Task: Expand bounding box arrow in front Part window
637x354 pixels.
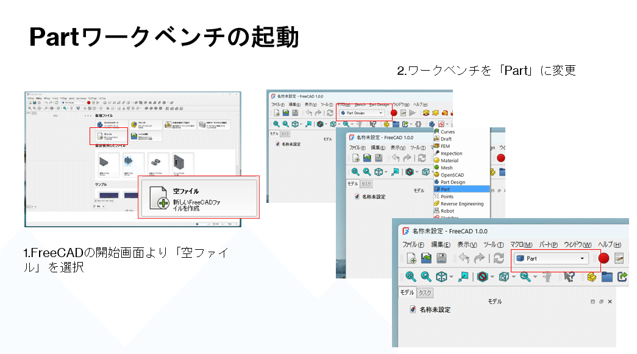Action: [514, 277]
